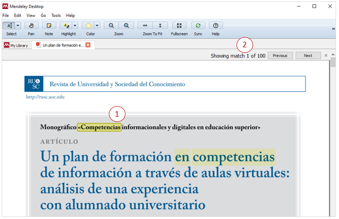Click the Mendeley icon in the title bar
This screenshot has height=219, width=339.
coord(5,6)
